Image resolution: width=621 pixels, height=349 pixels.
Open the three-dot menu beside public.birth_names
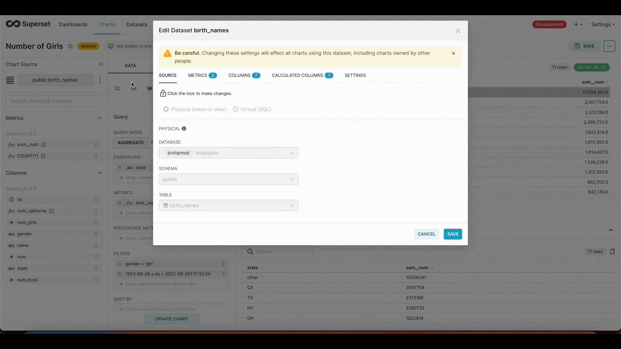click(100, 80)
